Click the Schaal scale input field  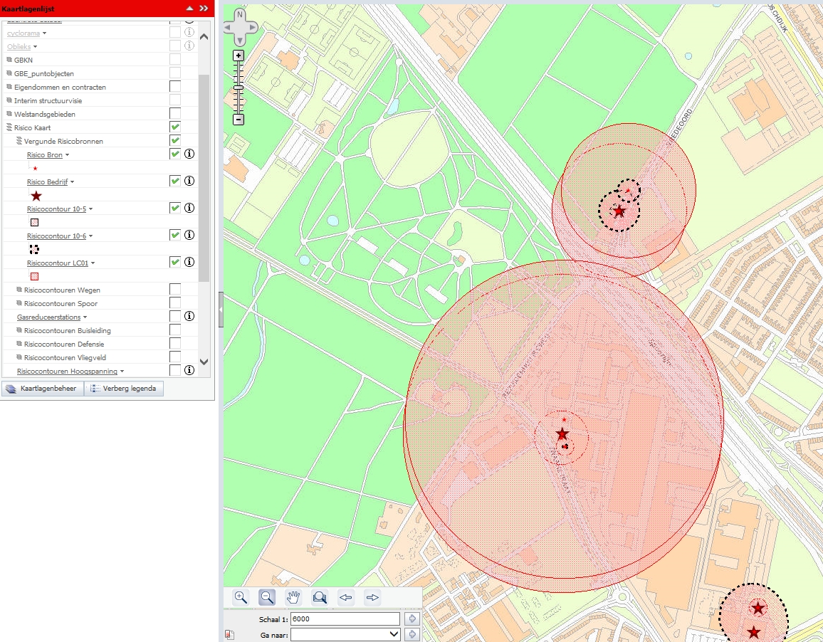(345, 619)
